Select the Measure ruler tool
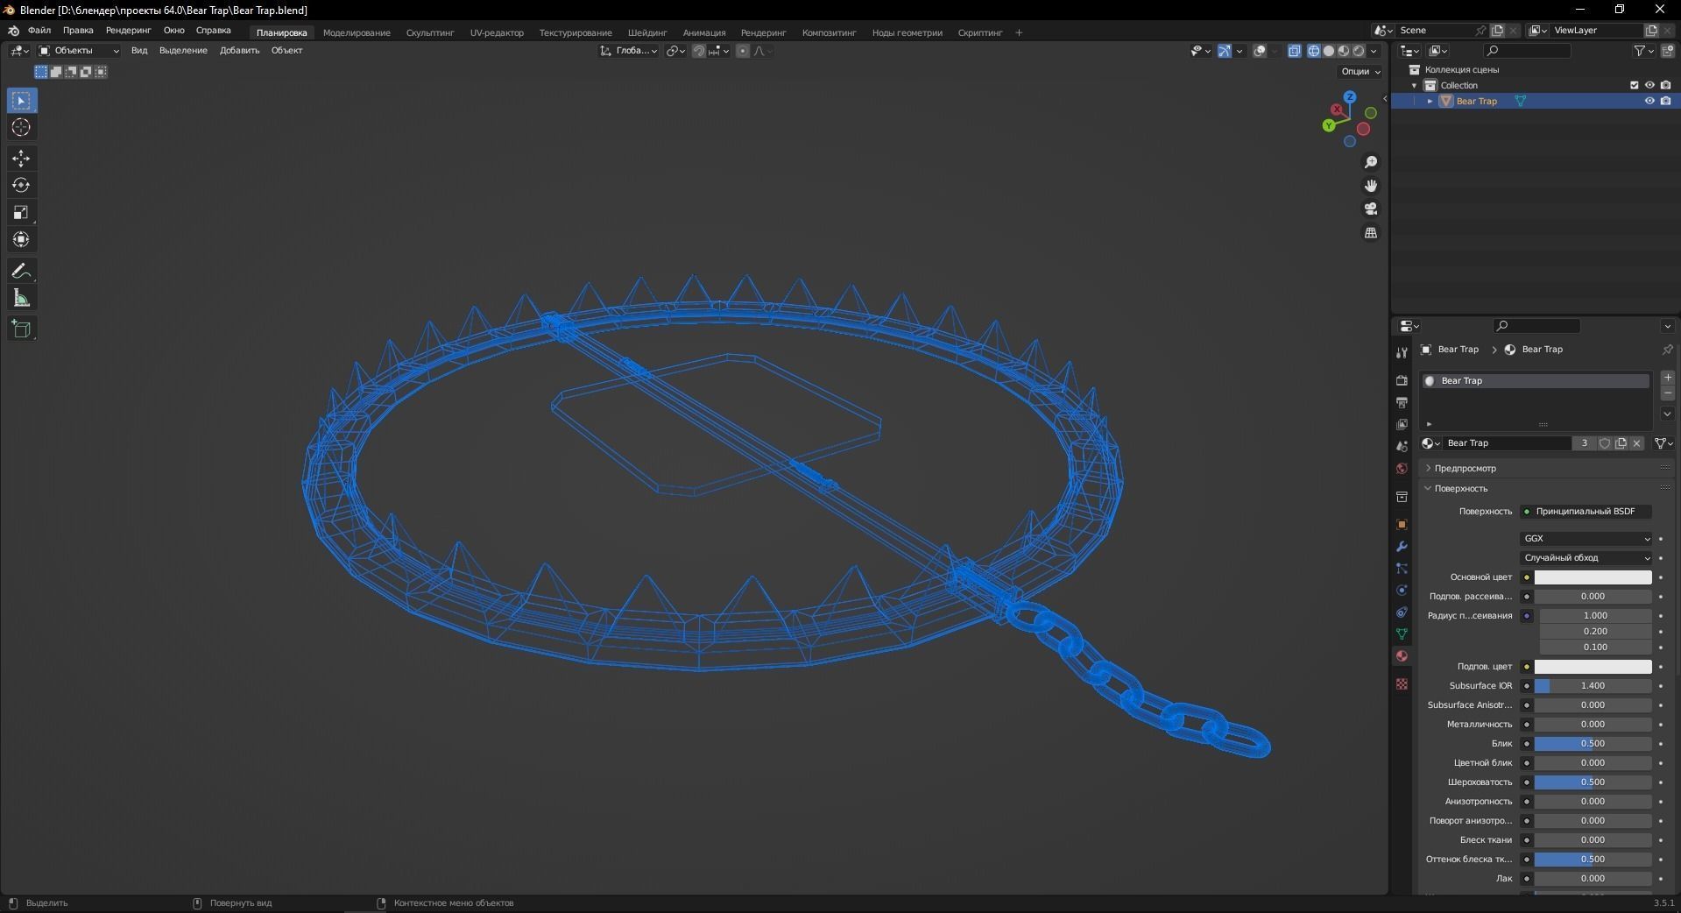The image size is (1681, 913). (x=22, y=299)
